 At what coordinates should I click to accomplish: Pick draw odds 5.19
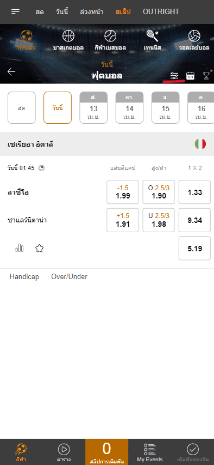[195, 249]
